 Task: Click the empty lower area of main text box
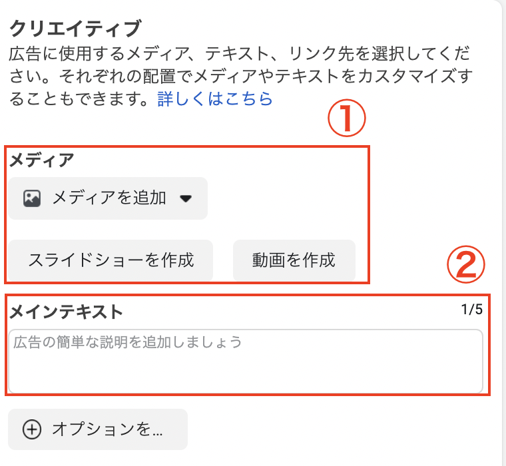(x=245, y=376)
